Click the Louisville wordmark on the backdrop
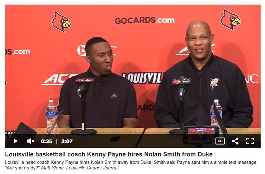The height and width of the screenshot is (174, 265). tap(143, 78)
